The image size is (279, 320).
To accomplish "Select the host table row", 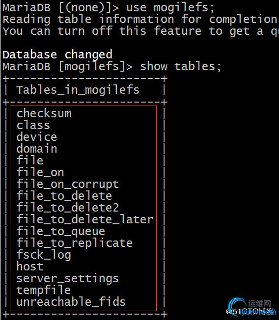I will [30, 267].
